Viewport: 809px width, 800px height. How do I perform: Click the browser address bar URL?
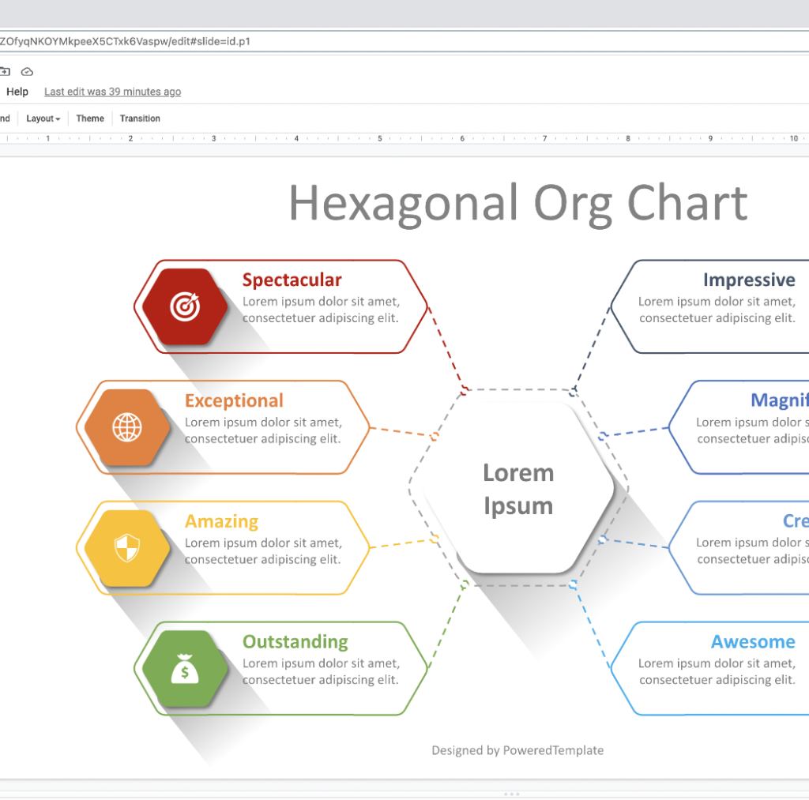coord(126,41)
